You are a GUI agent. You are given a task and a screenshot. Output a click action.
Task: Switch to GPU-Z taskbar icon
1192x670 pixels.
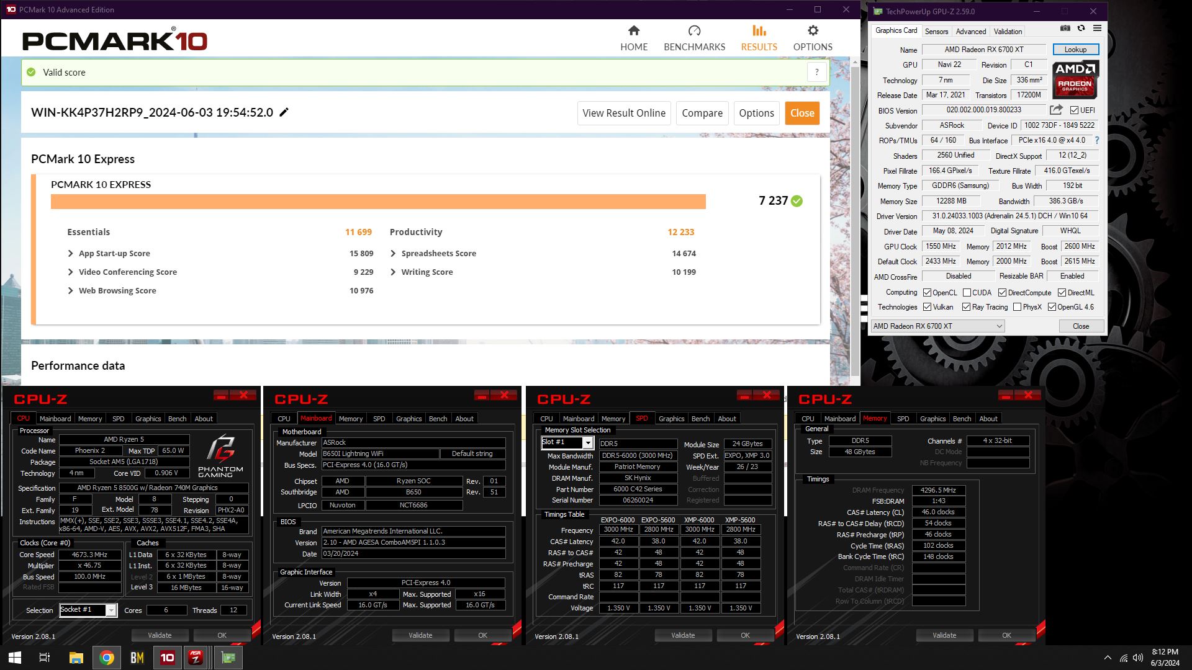pos(228,658)
